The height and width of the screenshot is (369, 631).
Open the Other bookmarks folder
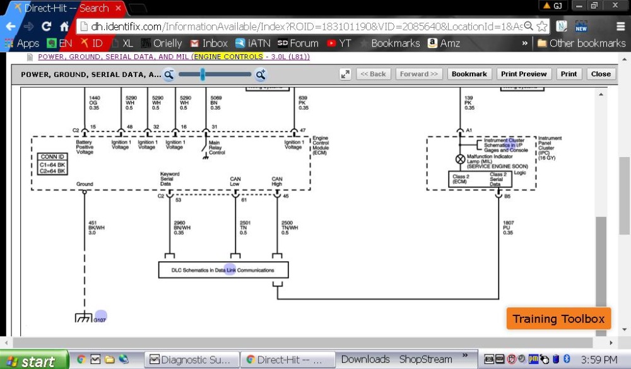click(581, 44)
